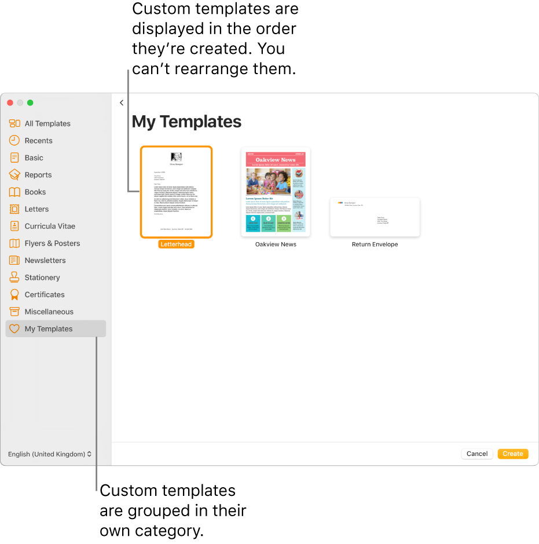This screenshot has height=544, width=539.
Task: Choose the Oakview News template
Action: (x=275, y=192)
